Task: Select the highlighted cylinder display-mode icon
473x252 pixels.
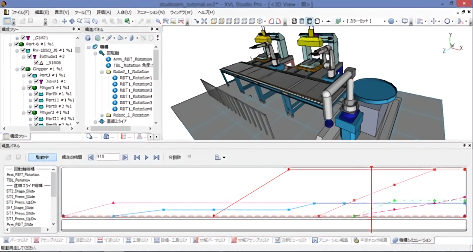Action: (309, 21)
